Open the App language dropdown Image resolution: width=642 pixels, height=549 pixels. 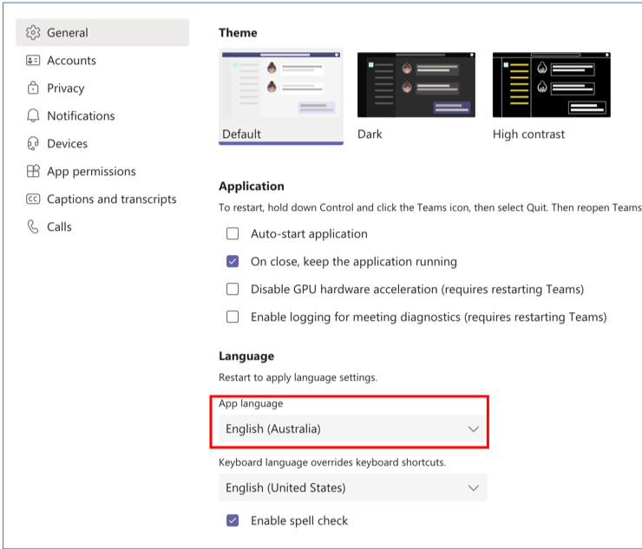(x=352, y=429)
